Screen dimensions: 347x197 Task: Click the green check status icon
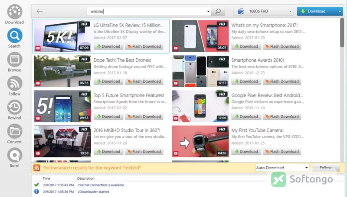36,184
